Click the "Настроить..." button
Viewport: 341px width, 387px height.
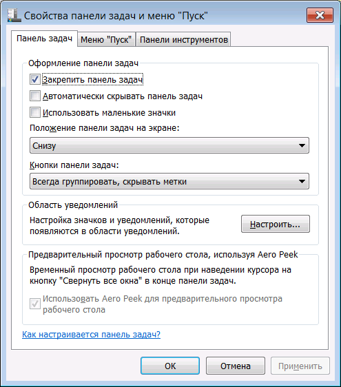pyautogui.click(x=276, y=224)
